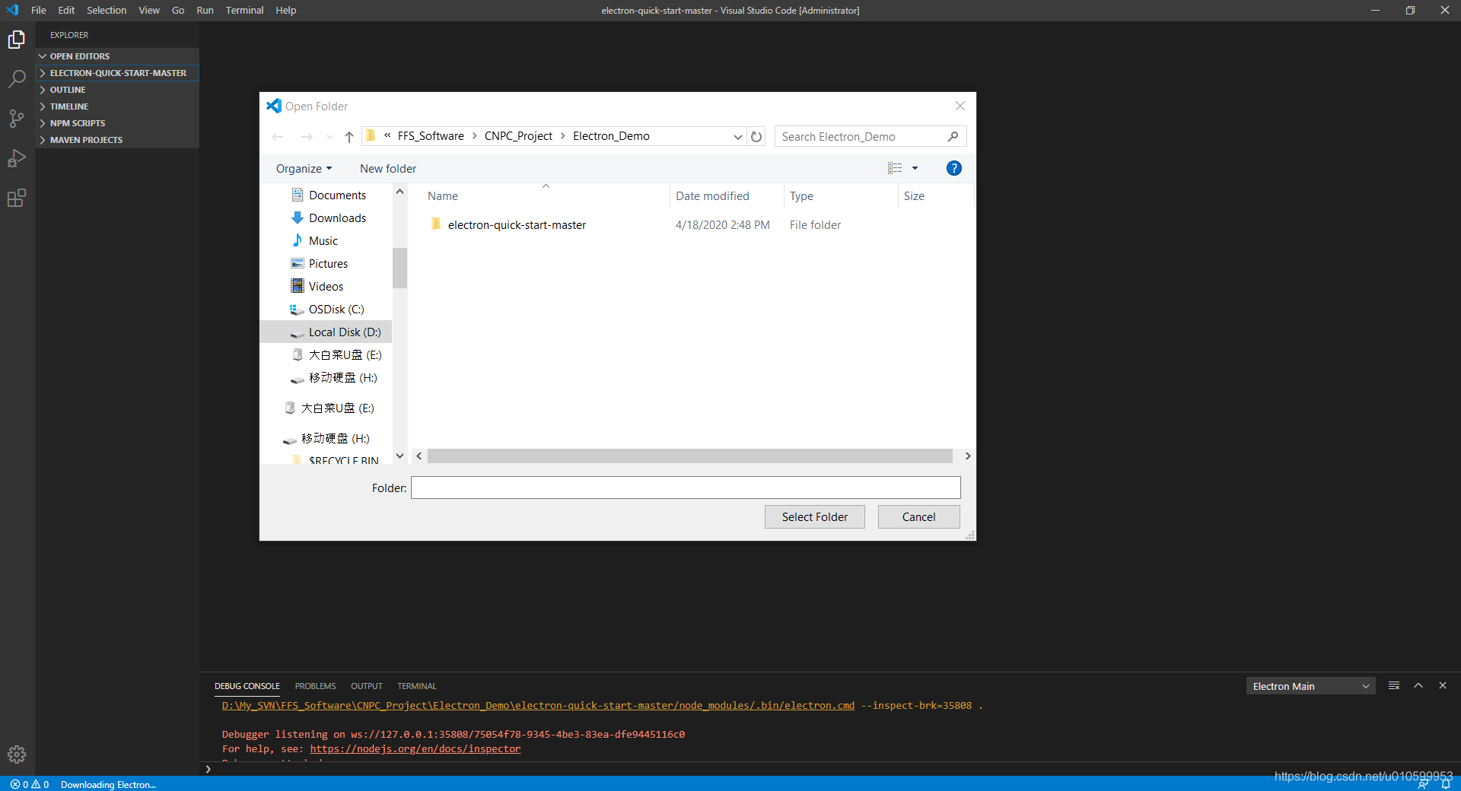Close the bottom debug panel
Screen dimensions: 1461x791
pyautogui.click(x=1443, y=686)
